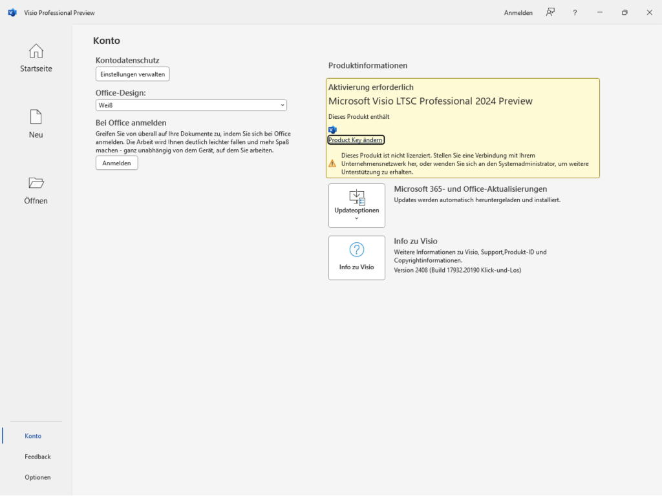The image size is (662, 496).
Task: Expand the Updateoptionen dropdown button
Action: point(357,205)
